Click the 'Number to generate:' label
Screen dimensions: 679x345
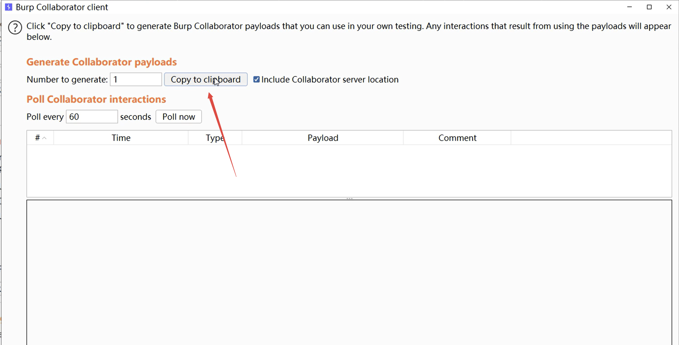(67, 79)
